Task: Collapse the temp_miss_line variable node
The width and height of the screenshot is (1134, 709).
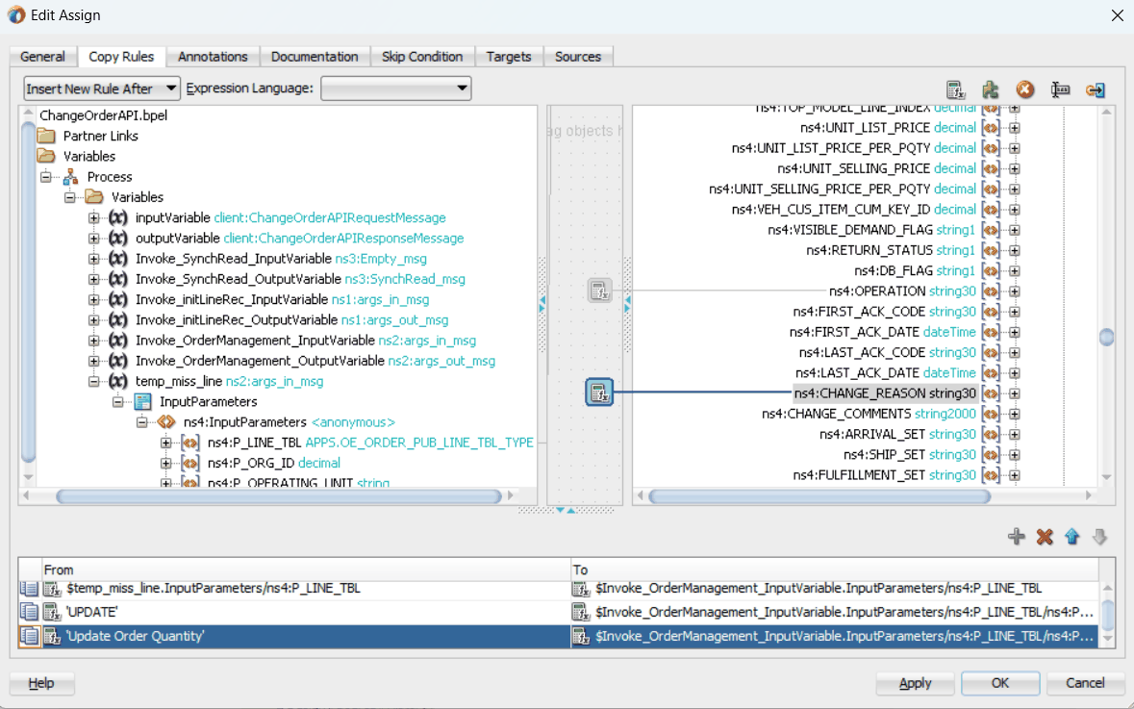Action: point(94,381)
